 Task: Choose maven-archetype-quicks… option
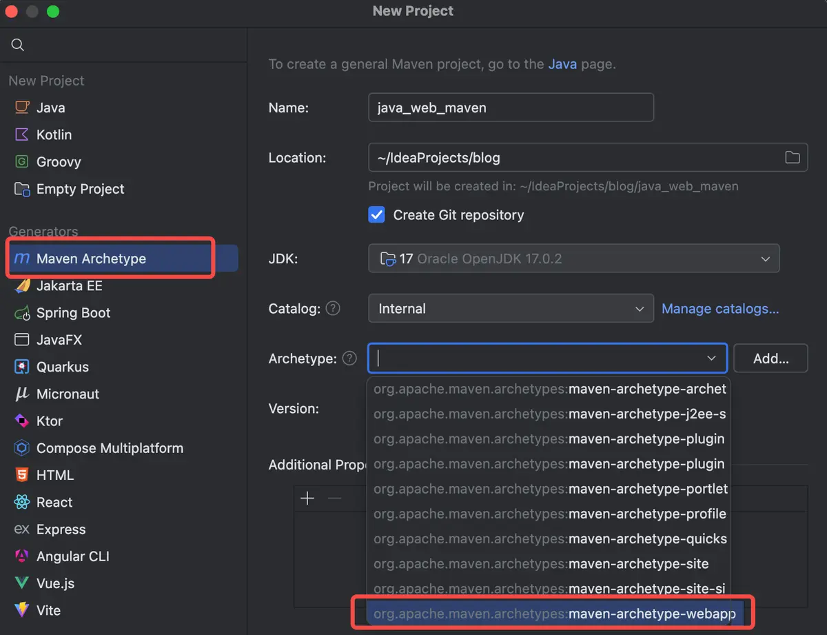(549, 538)
